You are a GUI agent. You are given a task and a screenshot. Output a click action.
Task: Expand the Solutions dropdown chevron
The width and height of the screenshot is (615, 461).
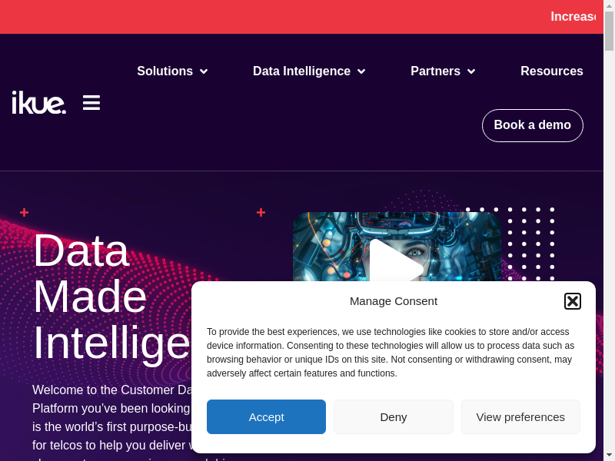pos(204,71)
